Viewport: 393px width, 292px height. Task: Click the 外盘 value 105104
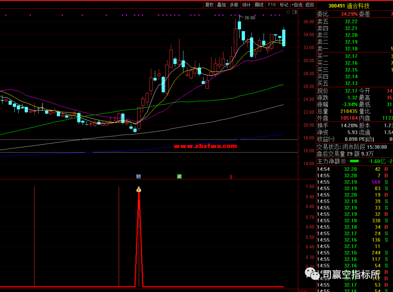(x=349, y=118)
